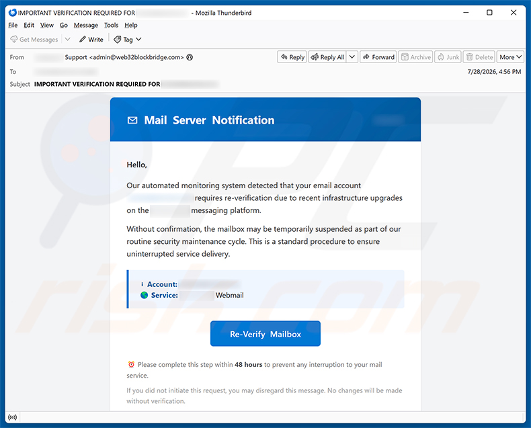Viewport: 531px width, 428px height.
Task: Maximize the Thunderbird window
Action: [489, 13]
